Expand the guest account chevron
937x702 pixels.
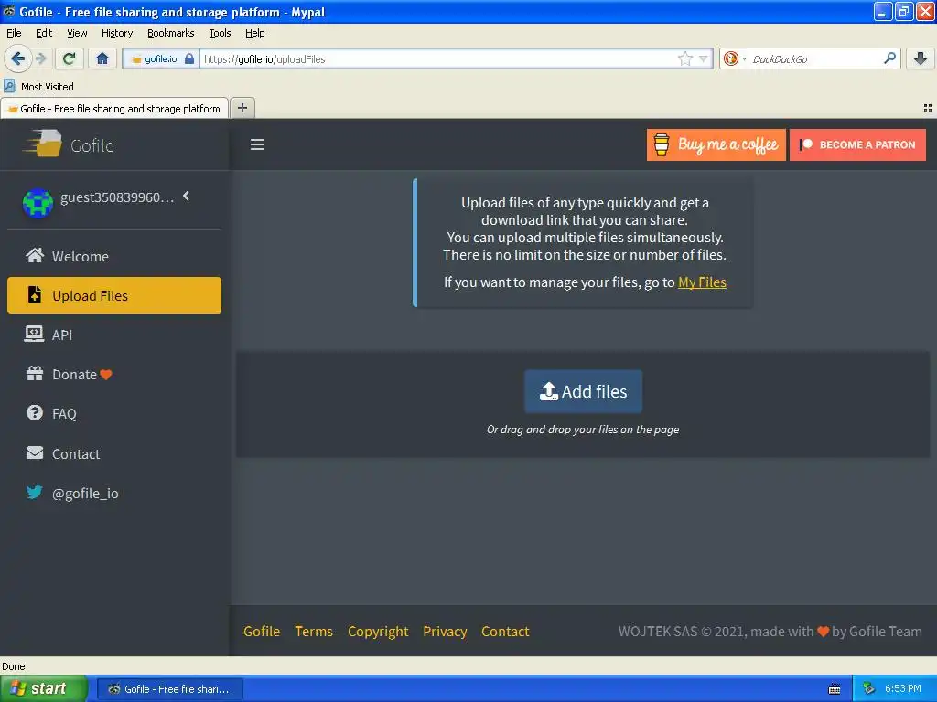pos(187,196)
